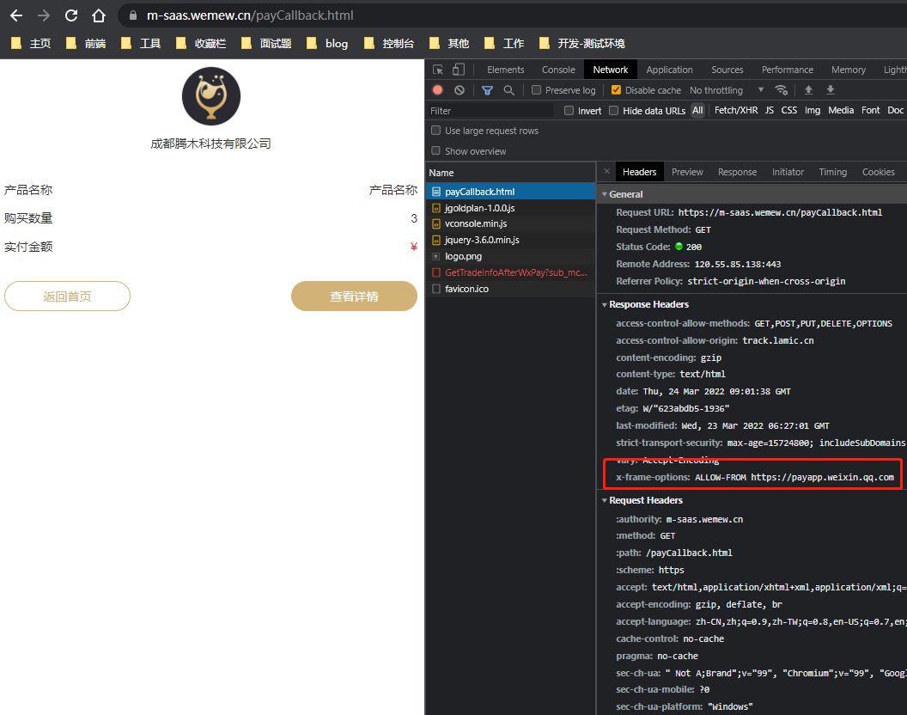This screenshot has height=715, width=907.
Task: Toggle the device toolbar icon
Action: click(458, 70)
